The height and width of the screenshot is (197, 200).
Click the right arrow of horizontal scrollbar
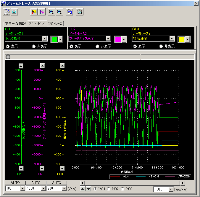[183, 183]
